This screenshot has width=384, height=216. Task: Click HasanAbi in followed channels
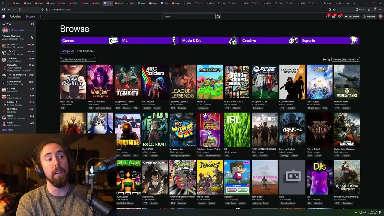tap(18, 67)
